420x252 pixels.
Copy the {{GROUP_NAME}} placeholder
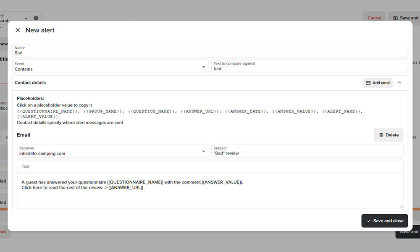click(x=103, y=111)
